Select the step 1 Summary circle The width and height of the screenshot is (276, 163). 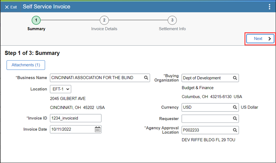tap(36, 20)
